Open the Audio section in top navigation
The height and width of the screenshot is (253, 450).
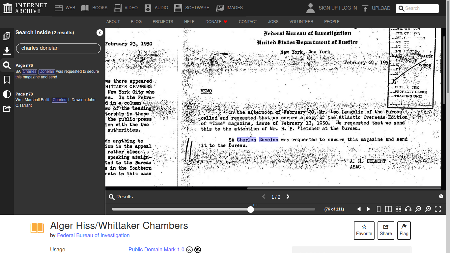coord(156,8)
